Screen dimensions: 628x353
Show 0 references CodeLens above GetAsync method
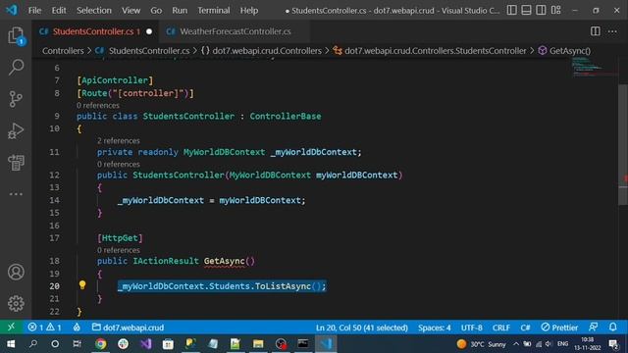[119, 250]
